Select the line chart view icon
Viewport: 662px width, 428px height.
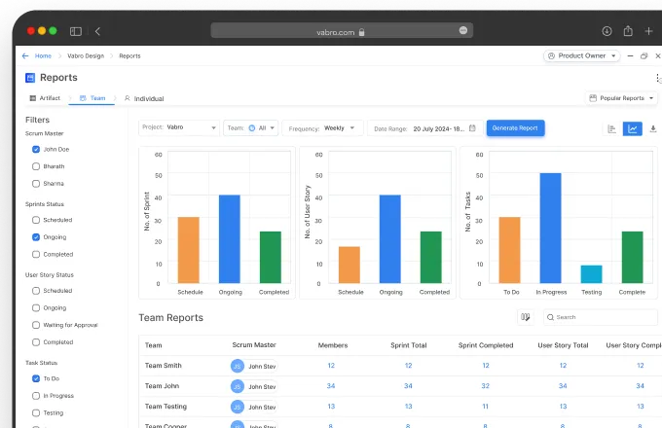(633, 128)
